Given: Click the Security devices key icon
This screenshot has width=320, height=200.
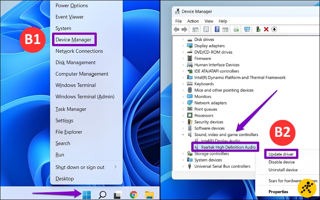Looking at the screenshot, I should (190, 122).
